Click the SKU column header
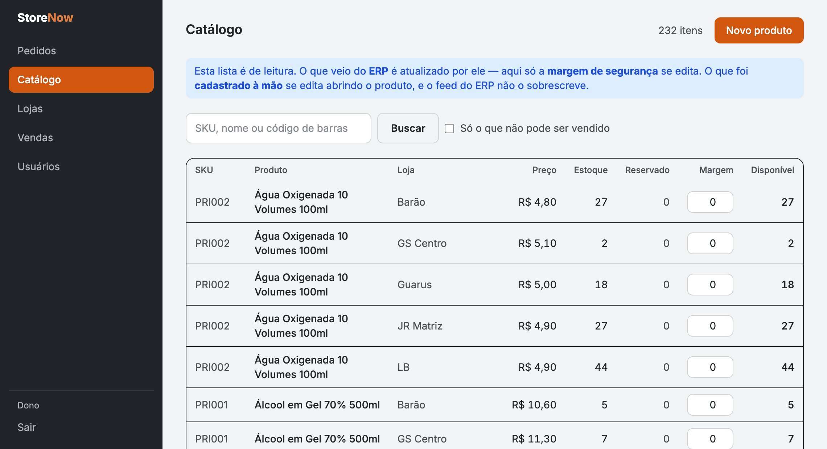This screenshot has height=449, width=827. [204, 170]
